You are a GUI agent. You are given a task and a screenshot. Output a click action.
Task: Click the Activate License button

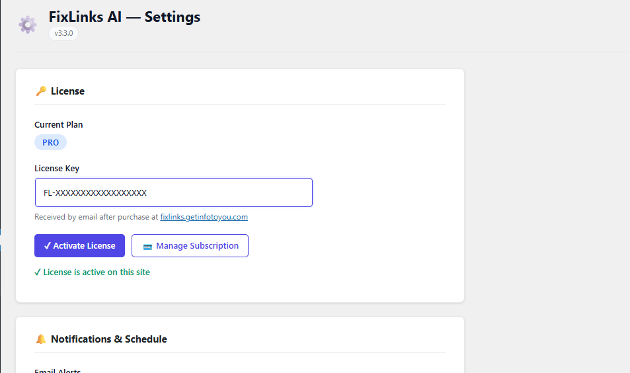point(79,245)
